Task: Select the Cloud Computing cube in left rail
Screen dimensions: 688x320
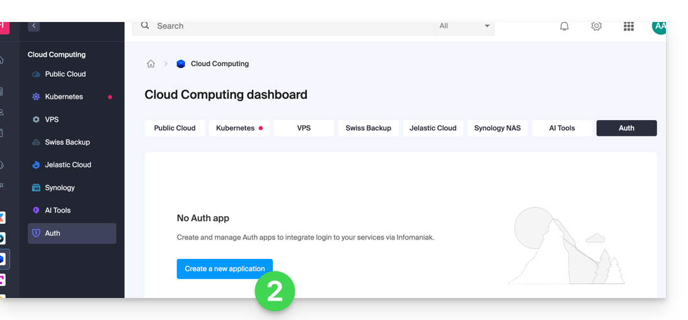Action: point(4,259)
